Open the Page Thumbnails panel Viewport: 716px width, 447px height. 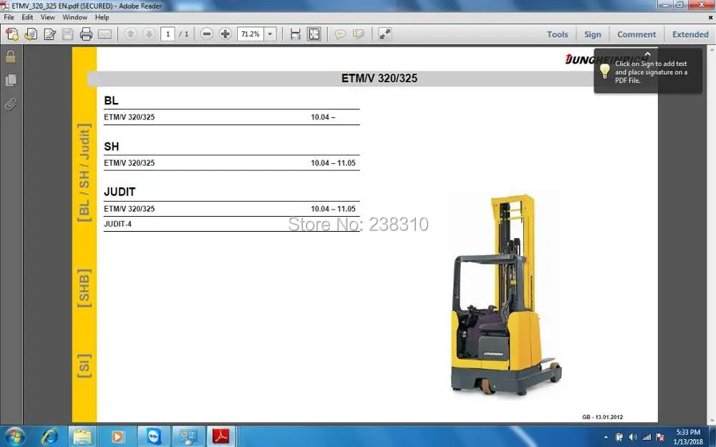point(11,80)
